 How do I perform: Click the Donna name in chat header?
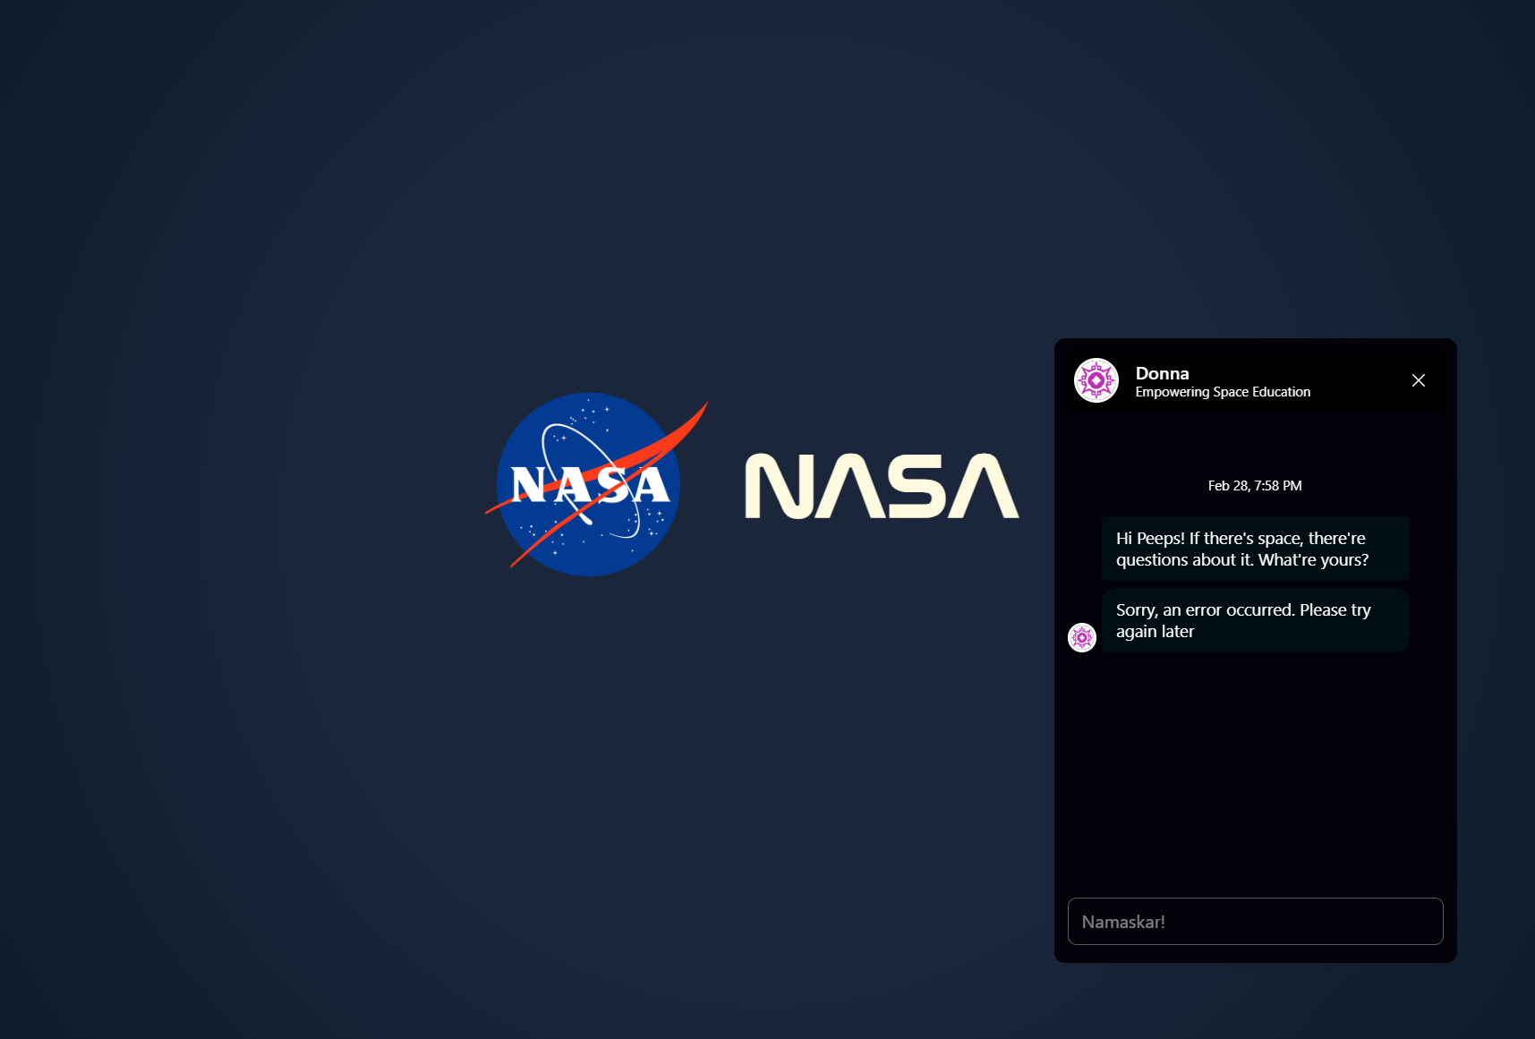pyautogui.click(x=1162, y=373)
